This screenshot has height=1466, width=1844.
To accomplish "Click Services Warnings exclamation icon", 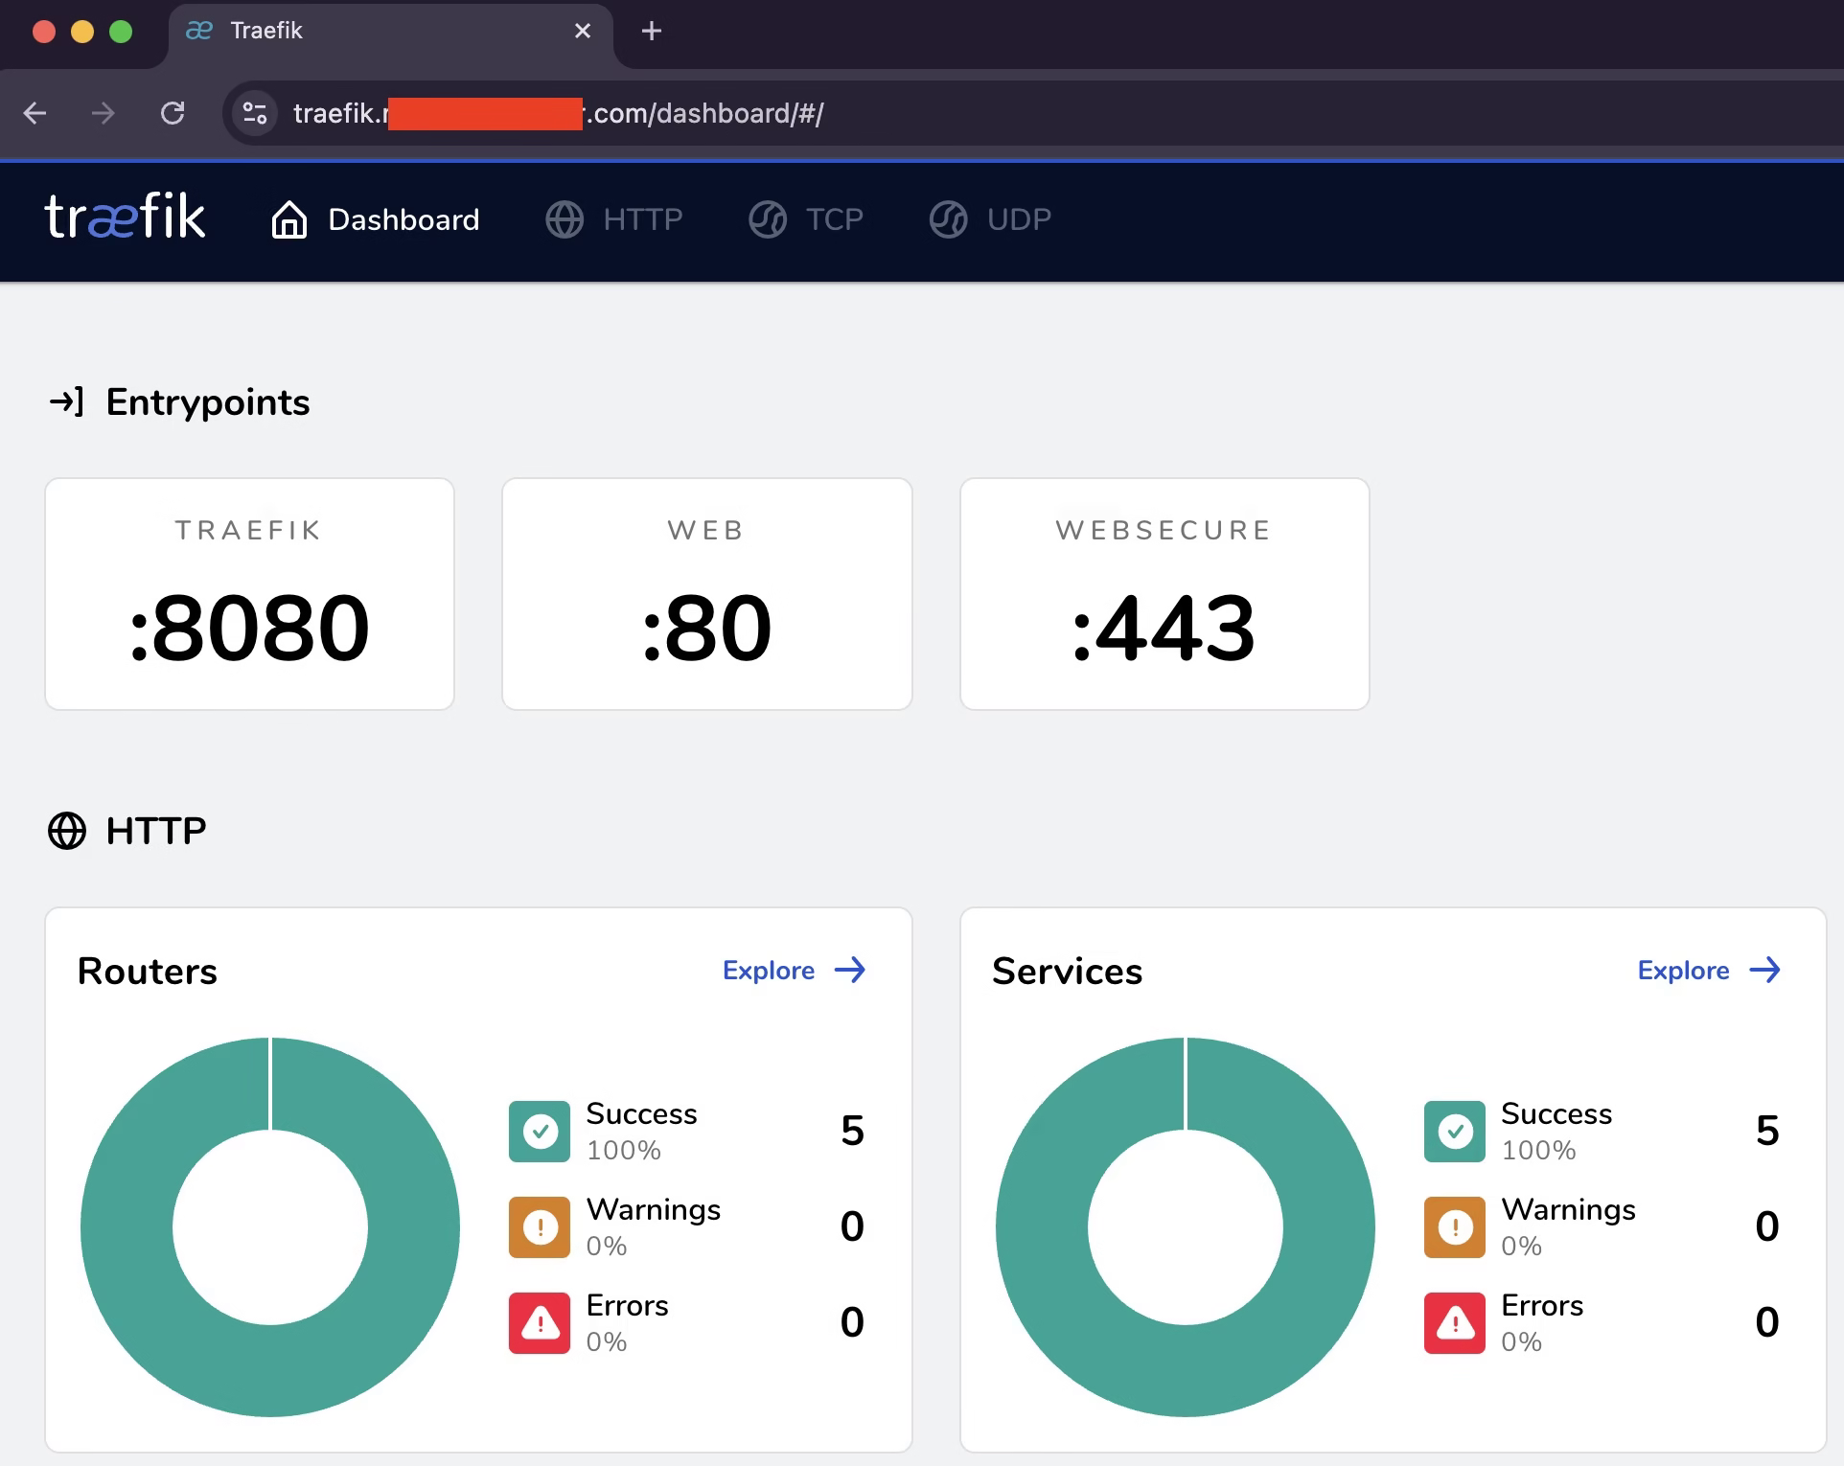I will coord(1455,1227).
